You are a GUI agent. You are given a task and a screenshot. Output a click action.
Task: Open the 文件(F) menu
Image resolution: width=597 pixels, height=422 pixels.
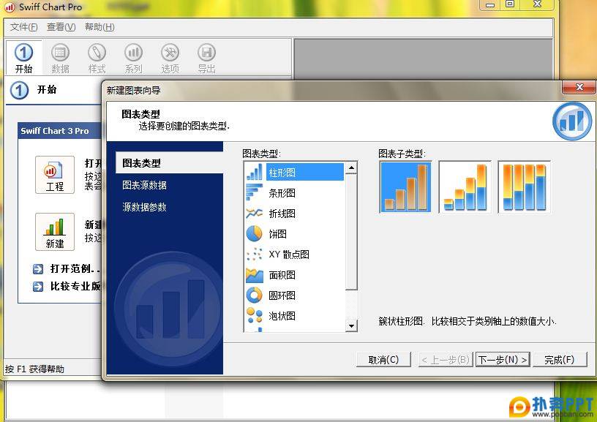(23, 27)
